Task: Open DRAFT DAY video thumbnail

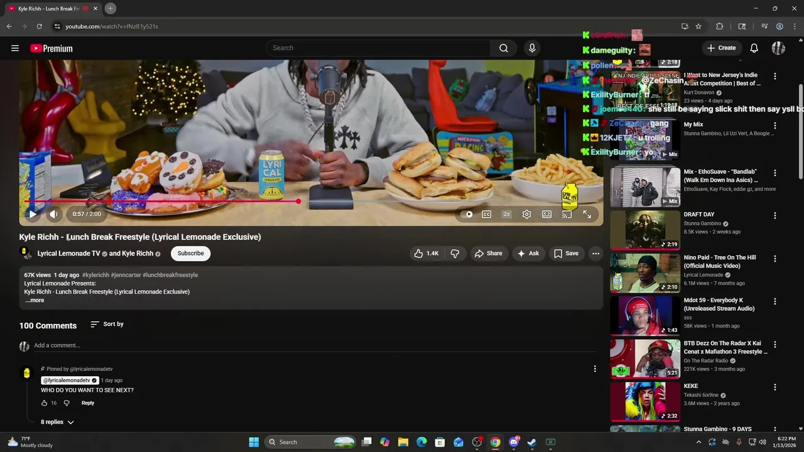Action: point(645,230)
